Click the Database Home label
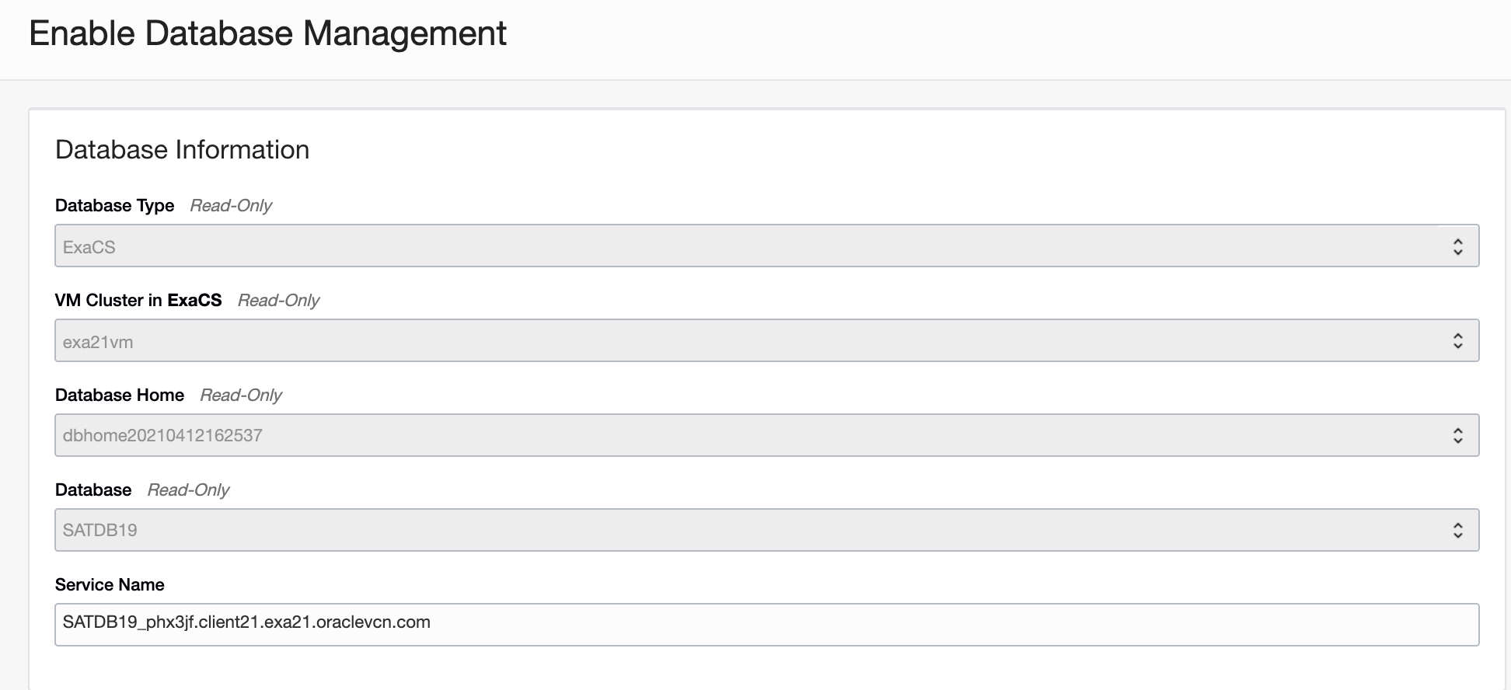 120,396
